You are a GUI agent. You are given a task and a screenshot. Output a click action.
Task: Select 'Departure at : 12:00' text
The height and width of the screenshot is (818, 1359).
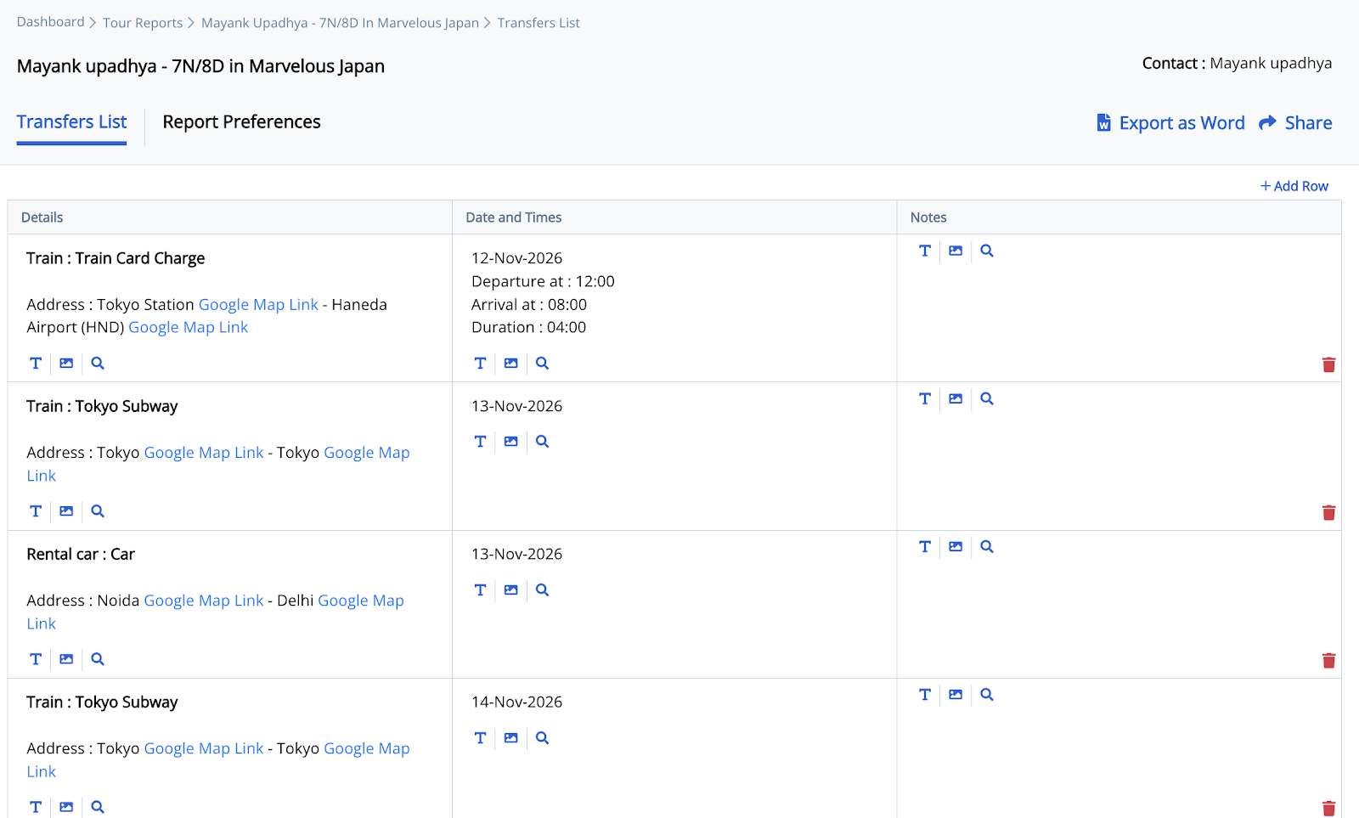coord(543,281)
